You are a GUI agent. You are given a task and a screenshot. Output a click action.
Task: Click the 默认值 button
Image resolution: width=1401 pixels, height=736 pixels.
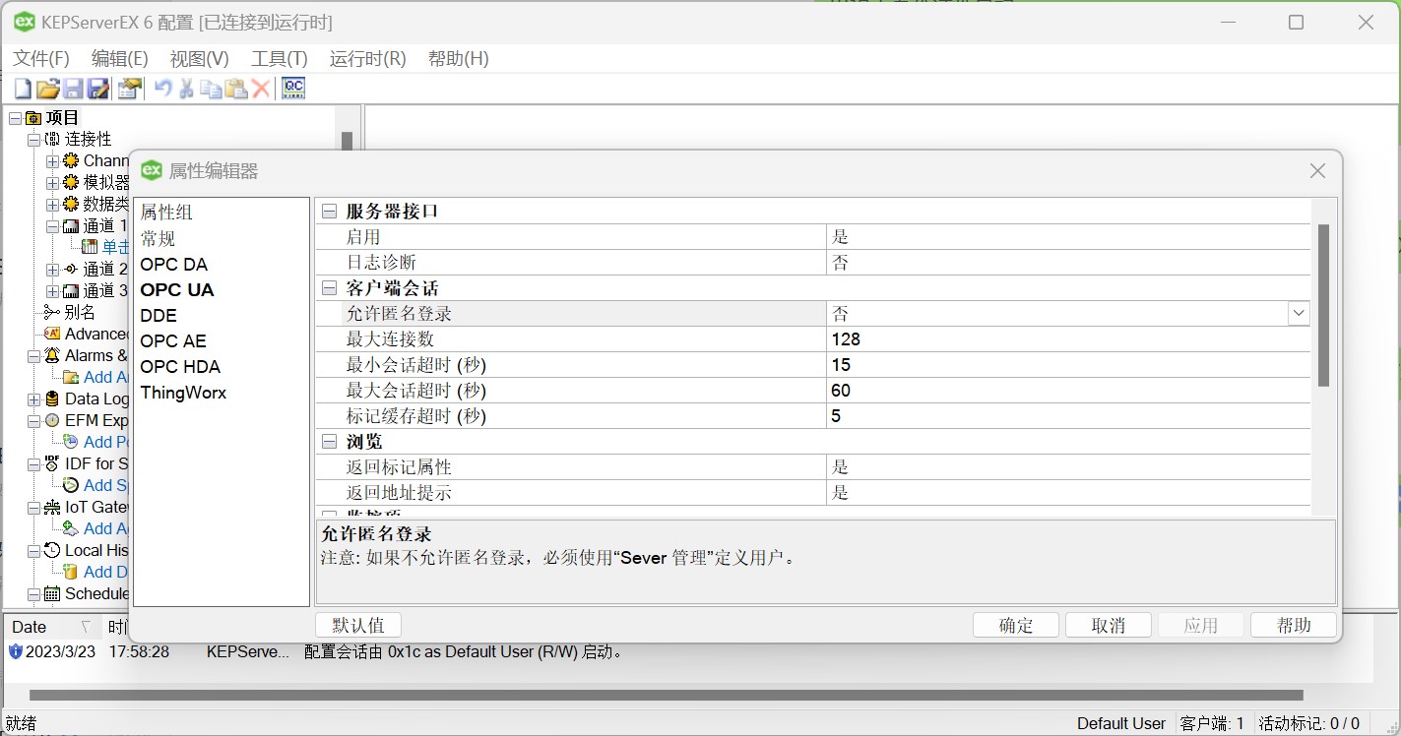tap(356, 624)
